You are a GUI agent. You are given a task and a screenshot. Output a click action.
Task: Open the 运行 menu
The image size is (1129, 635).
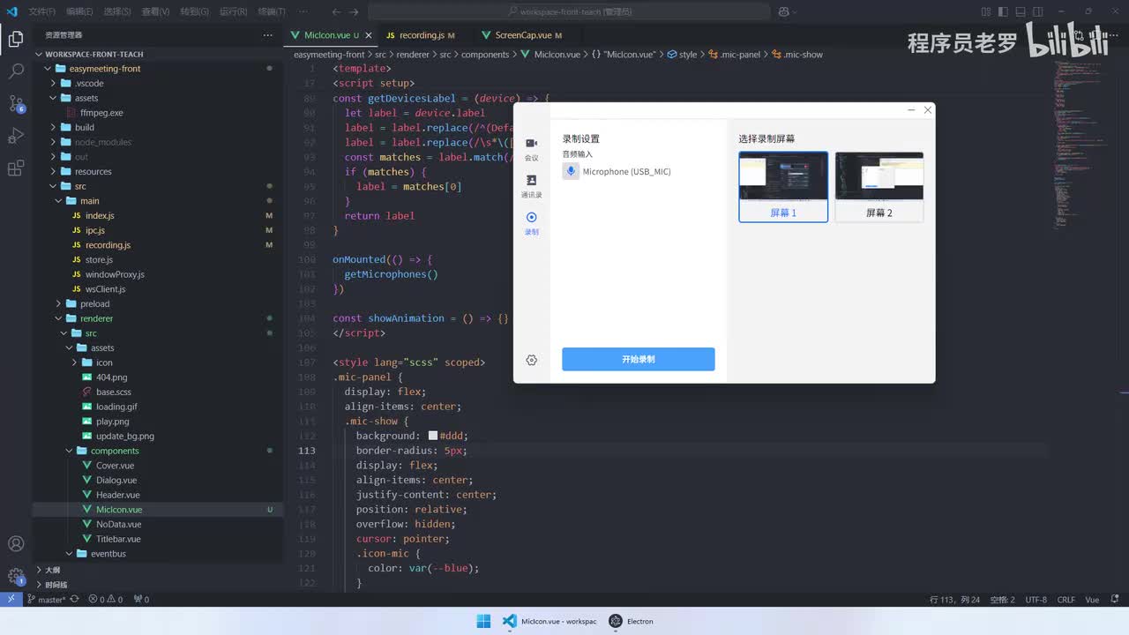coord(232,11)
